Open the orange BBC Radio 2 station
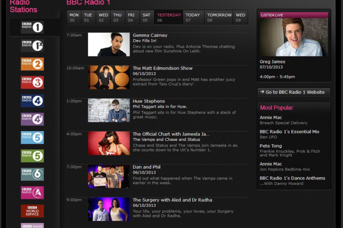 point(32,64)
